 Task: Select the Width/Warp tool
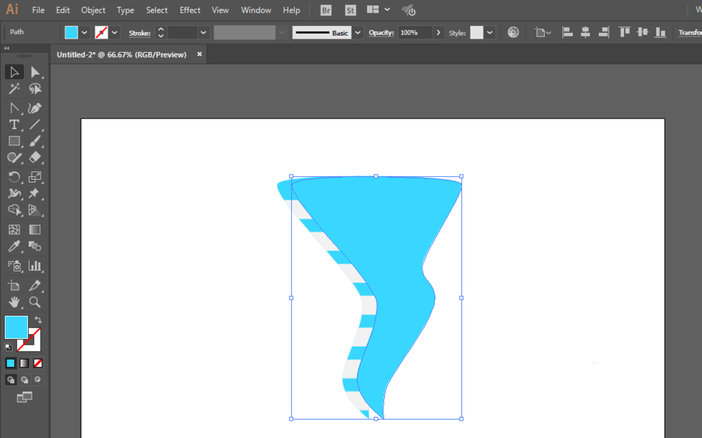pyautogui.click(x=14, y=194)
